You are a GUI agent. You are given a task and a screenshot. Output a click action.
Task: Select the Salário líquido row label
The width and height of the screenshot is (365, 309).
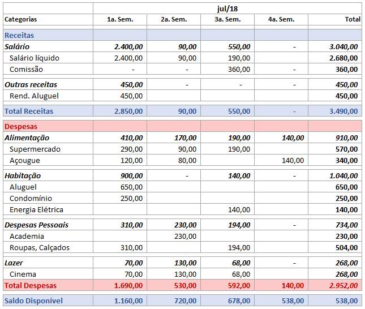pos(35,58)
